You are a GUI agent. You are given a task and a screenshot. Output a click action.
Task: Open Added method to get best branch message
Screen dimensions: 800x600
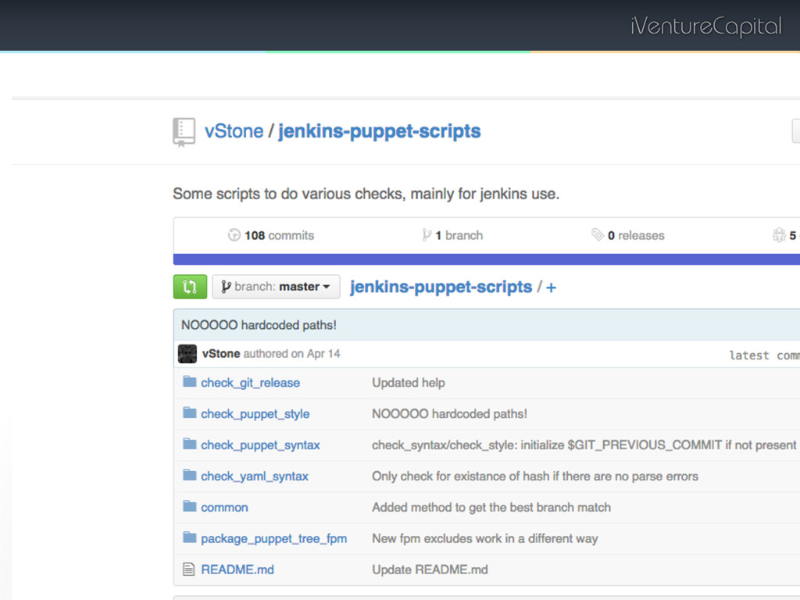point(491,507)
